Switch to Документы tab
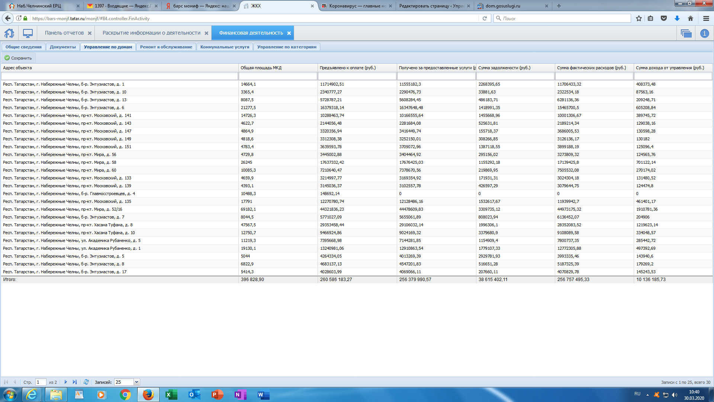Viewport: 714px width, 402px height. point(62,47)
